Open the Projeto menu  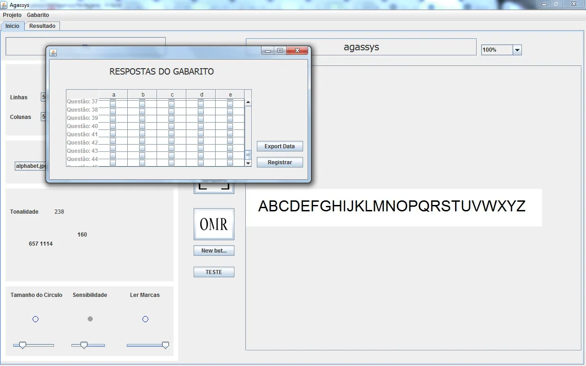(x=12, y=15)
